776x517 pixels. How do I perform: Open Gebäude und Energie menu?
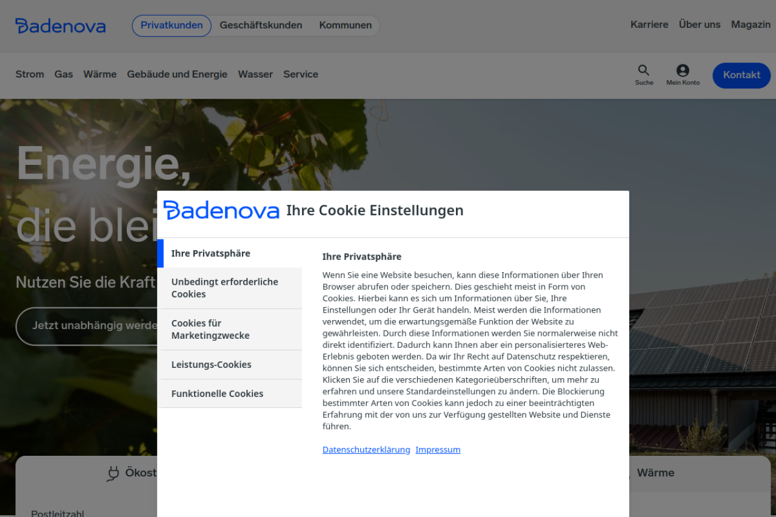[x=177, y=75]
